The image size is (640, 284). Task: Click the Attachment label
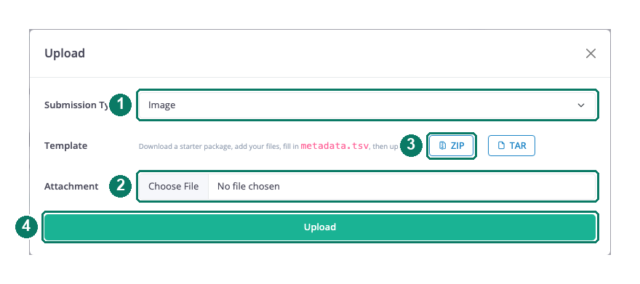[71, 186]
